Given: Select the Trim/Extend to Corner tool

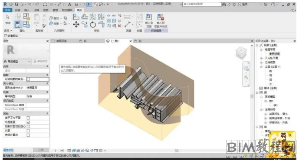Looking at the screenshot, I should click(101, 24).
